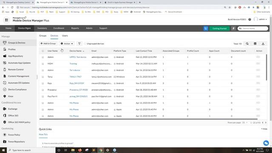Select the Training device row checkbox
272x153 pixels.
point(42,64)
